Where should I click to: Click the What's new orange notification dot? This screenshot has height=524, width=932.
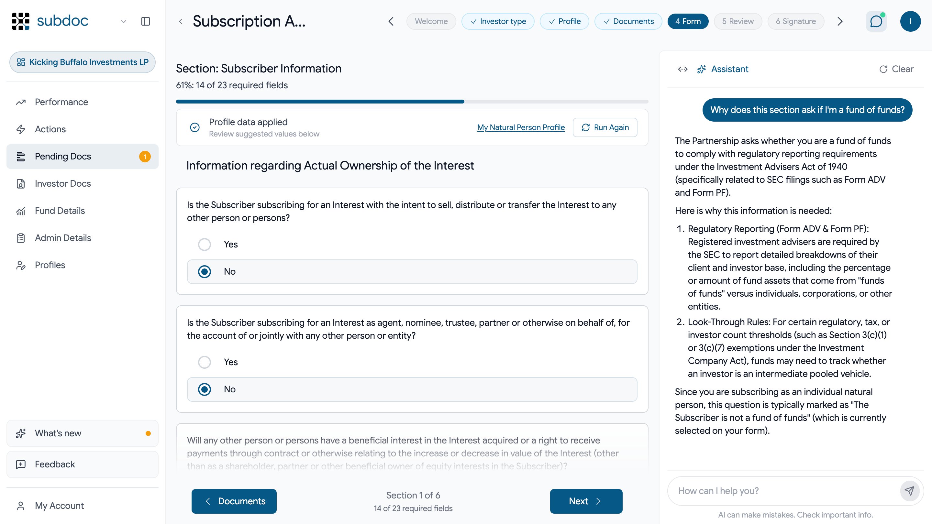[148, 433]
